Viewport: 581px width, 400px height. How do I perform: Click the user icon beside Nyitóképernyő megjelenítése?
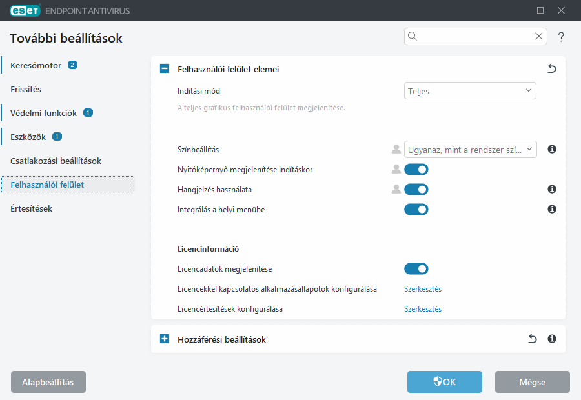396,169
